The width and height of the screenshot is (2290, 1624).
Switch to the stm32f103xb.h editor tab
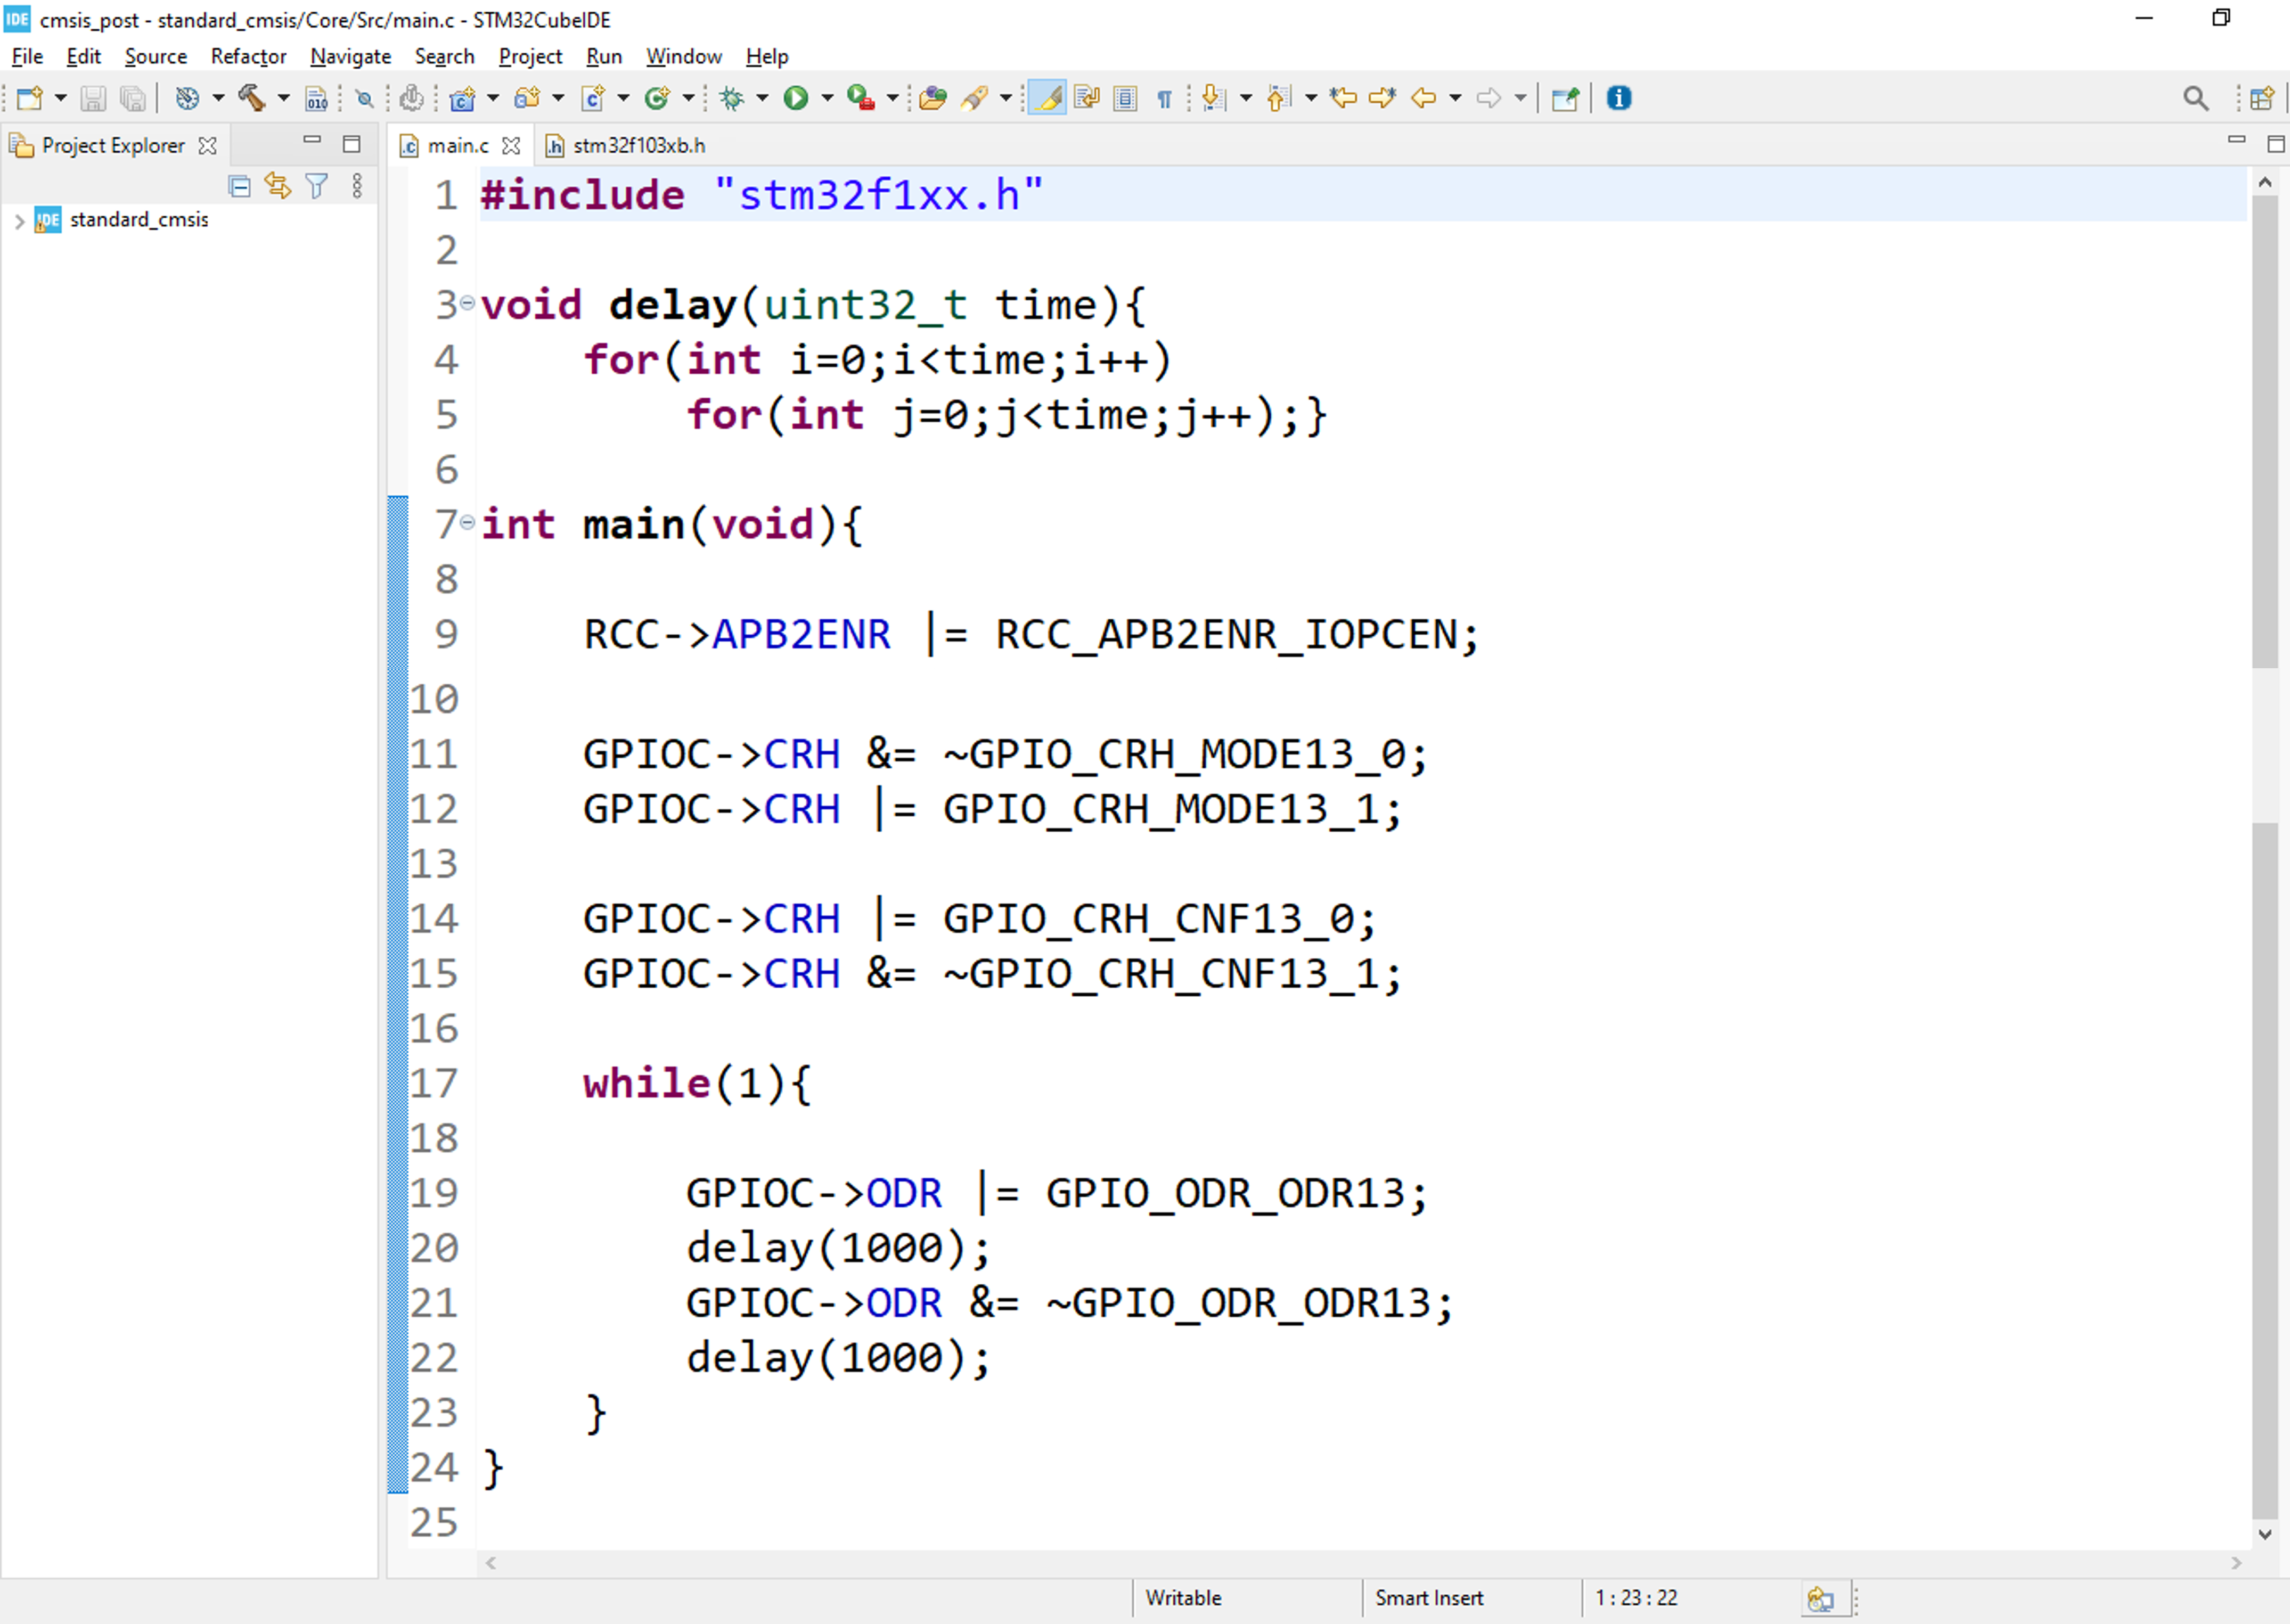[x=626, y=146]
